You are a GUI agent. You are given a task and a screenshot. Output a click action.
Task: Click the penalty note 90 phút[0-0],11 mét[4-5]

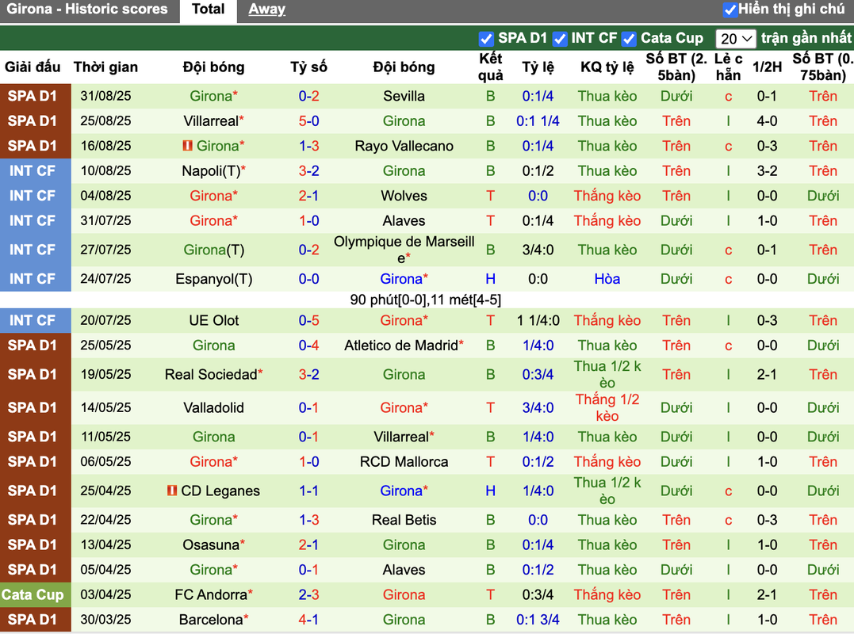click(425, 300)
